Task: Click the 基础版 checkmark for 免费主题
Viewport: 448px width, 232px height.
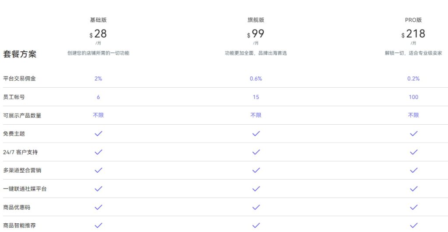Action: (98, 133)
